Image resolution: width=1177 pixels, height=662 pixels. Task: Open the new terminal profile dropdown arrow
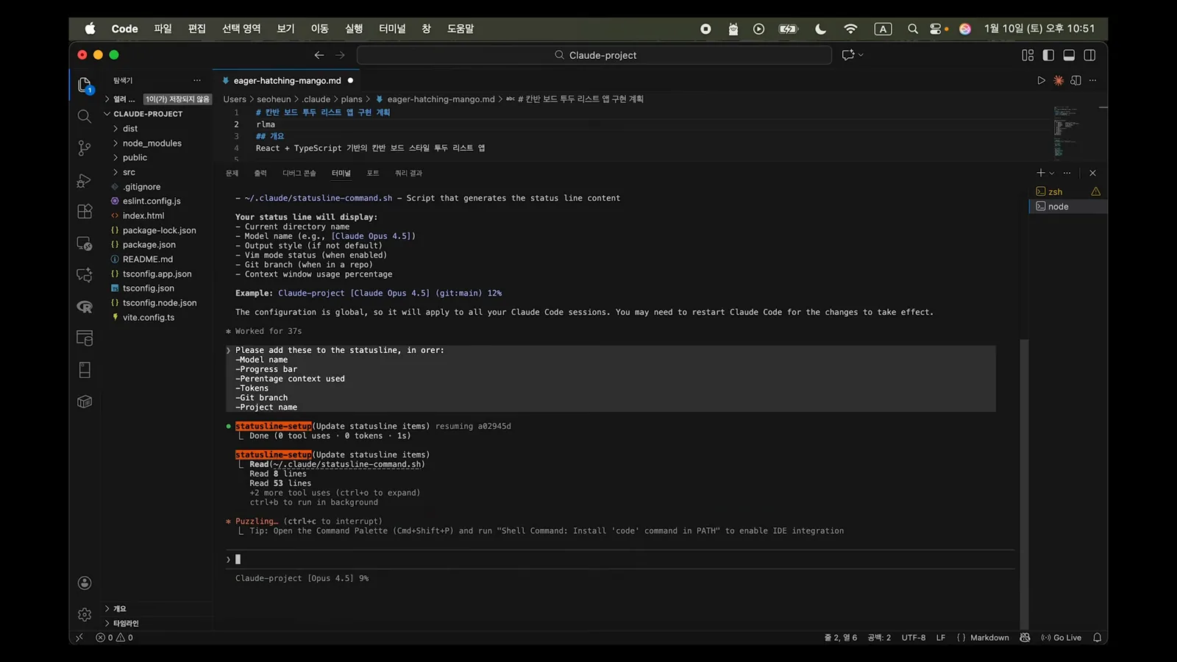tap(1052, 174)
